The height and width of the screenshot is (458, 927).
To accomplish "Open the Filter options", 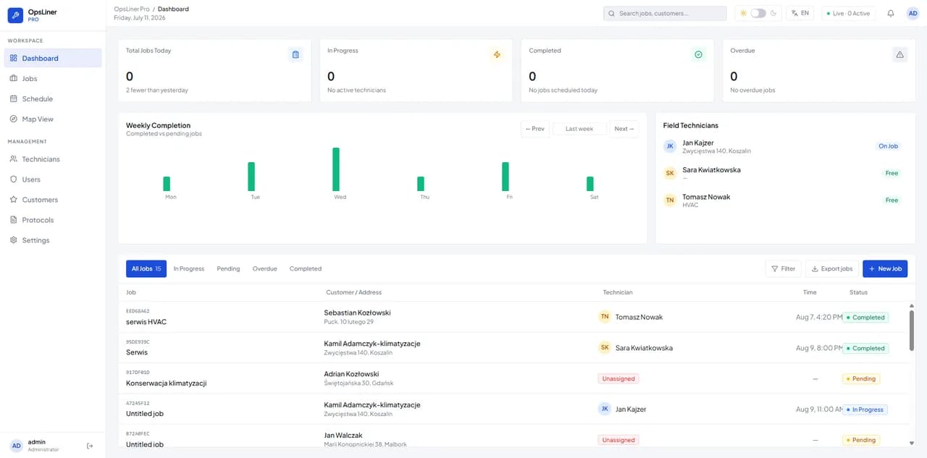I will (x=783, y=268).
